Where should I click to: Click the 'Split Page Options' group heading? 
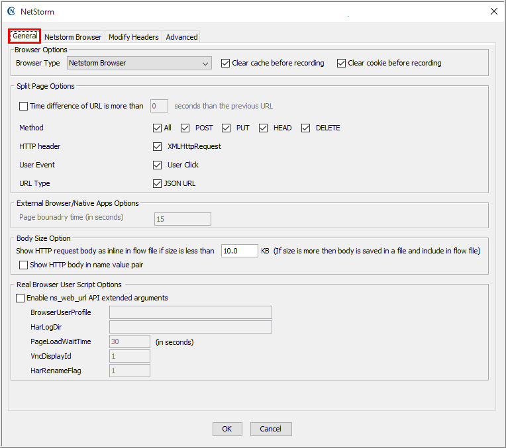[46, 86]
